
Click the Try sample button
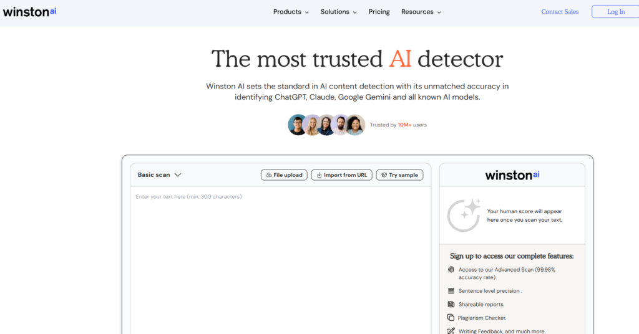pyautogui.click(x=399, y=175)
